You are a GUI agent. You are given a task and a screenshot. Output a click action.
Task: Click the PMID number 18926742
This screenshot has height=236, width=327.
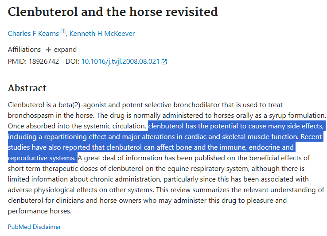point(44,62)
